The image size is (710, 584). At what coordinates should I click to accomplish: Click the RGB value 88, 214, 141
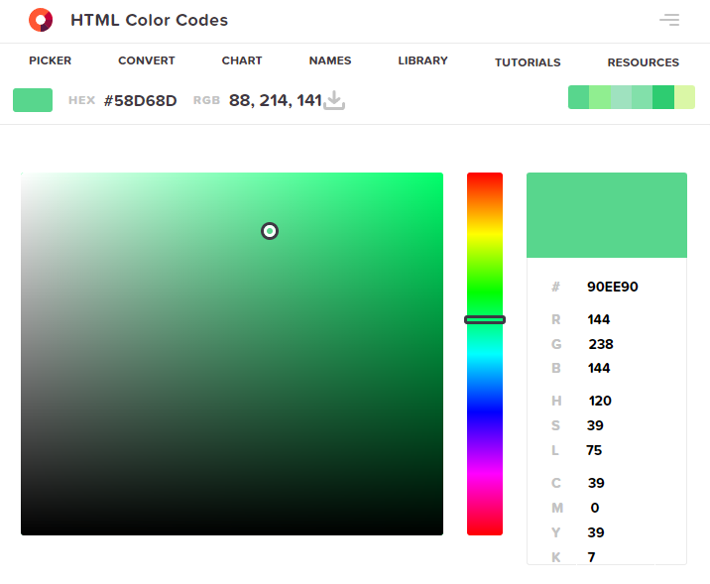coord(276,100)
